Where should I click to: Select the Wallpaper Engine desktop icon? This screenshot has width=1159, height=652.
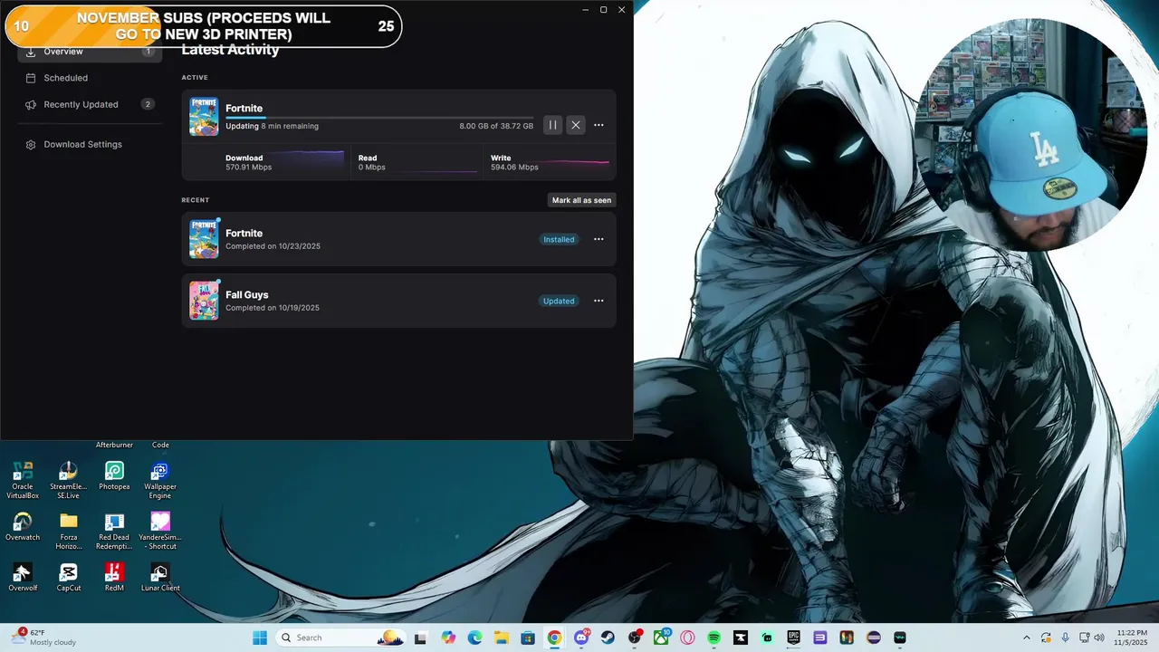click(160, 480)
